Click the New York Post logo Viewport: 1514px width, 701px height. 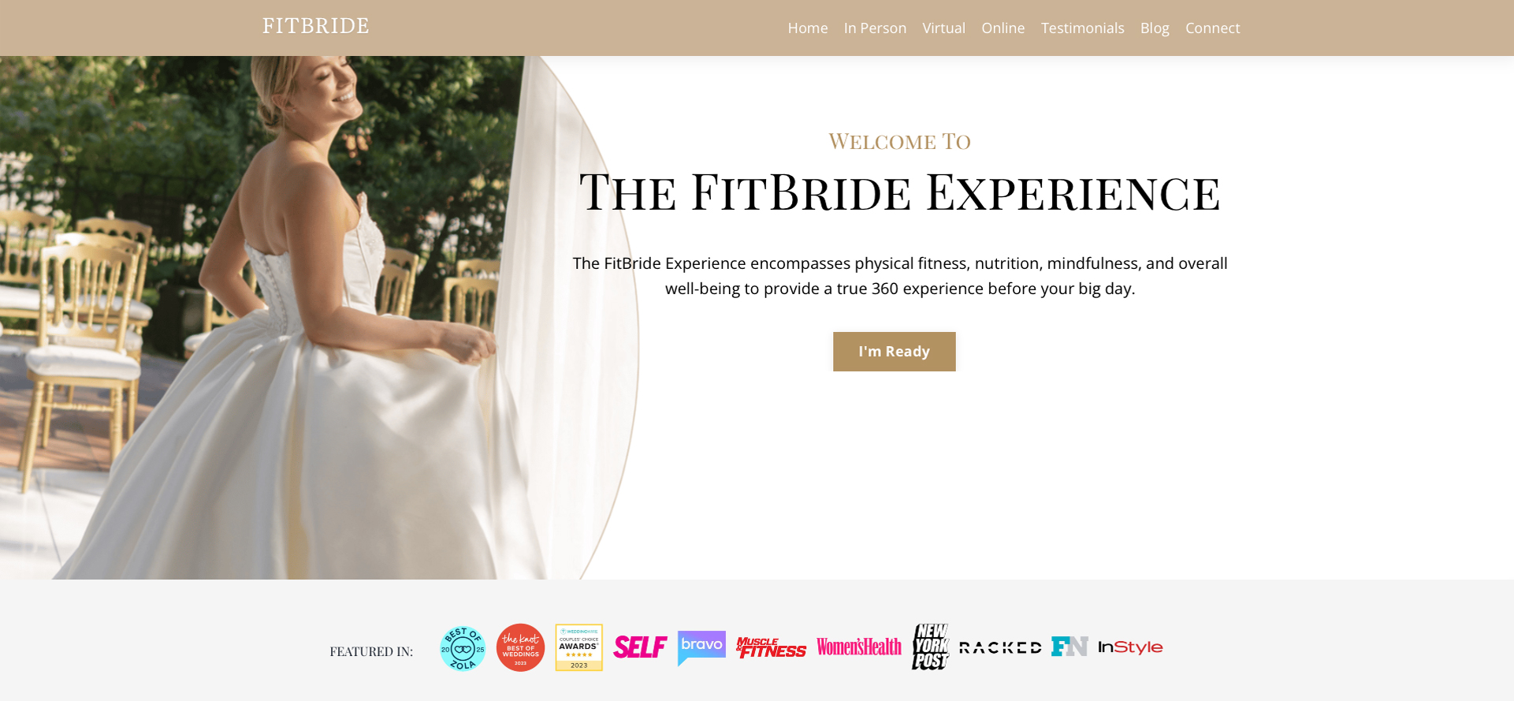(931, 647)
